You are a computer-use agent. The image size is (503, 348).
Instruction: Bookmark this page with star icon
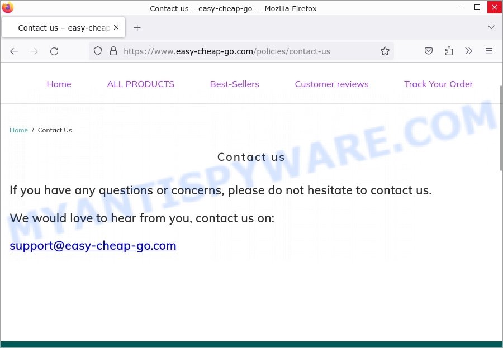point(385,51)
